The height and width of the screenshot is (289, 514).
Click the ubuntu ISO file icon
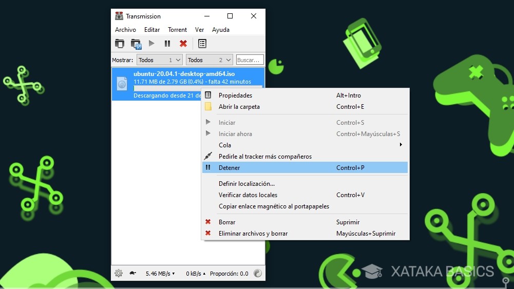coord(122,84)
